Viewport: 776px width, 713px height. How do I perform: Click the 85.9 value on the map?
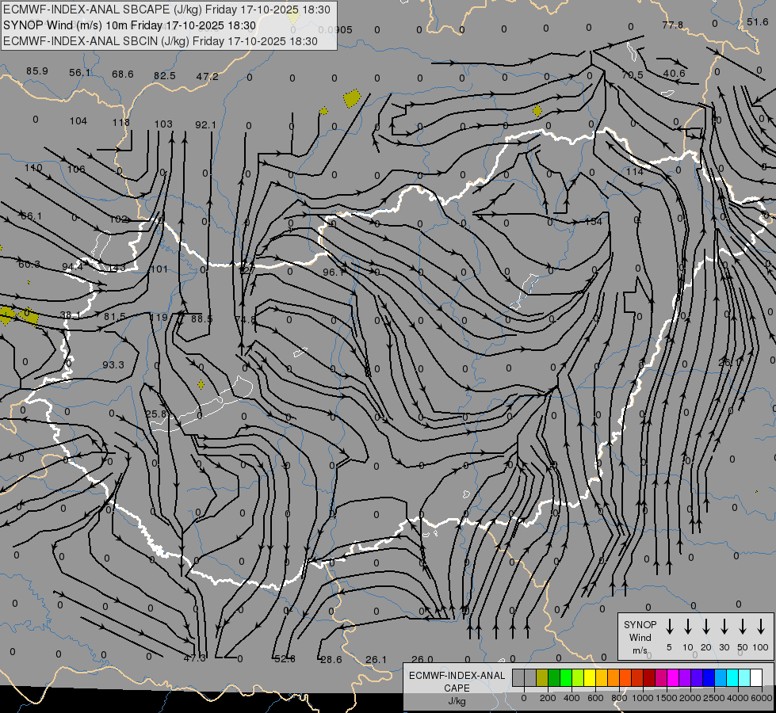click(37, 71)
